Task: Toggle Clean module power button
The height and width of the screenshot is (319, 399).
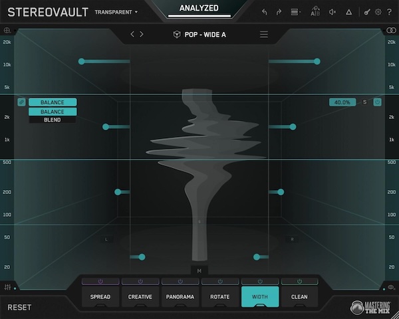Action: coord(299,281)
